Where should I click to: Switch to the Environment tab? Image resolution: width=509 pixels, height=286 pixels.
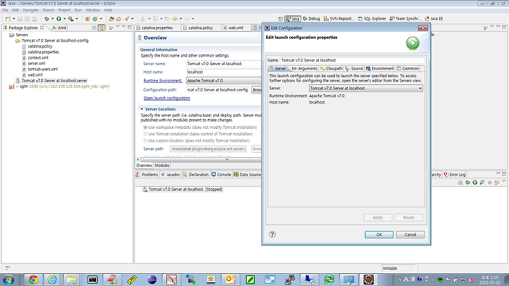[380, 69]
